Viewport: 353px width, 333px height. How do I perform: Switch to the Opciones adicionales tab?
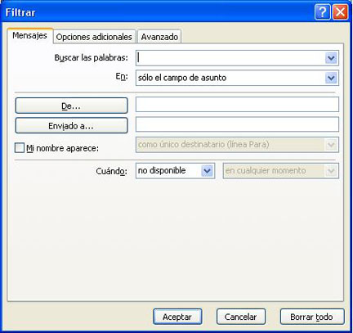94,37
